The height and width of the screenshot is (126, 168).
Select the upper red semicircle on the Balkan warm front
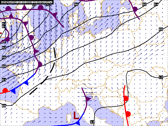coord(126,98)
